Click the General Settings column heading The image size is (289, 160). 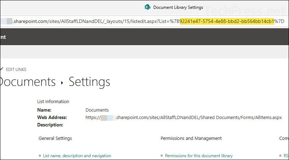(55, 138)
